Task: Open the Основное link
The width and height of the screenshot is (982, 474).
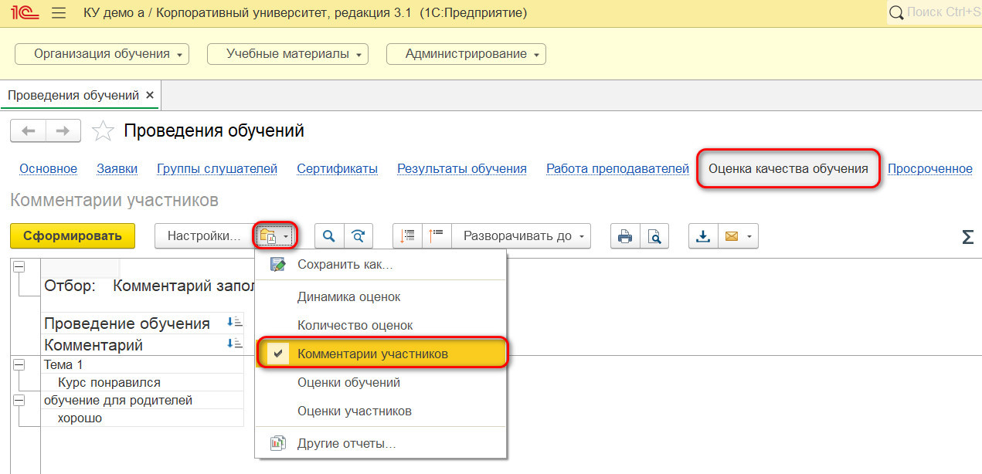Action: pyautogui.click(x=49, y=168)
